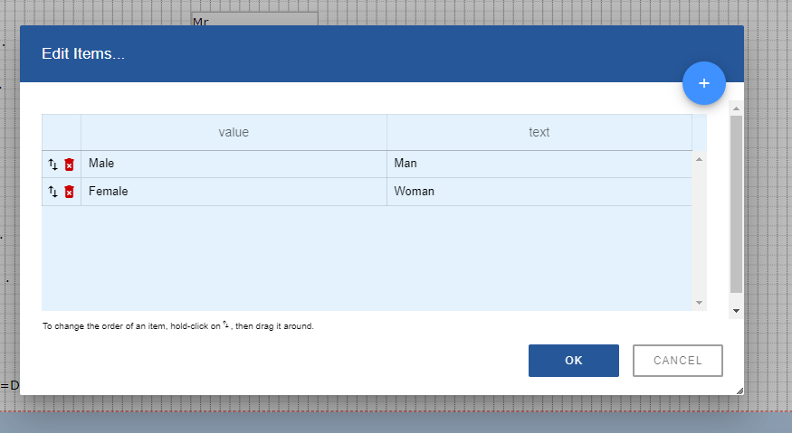Click the table's inner scroll-down arrow
The width and height of the screenshot is (792, 433).
[699, 303]
